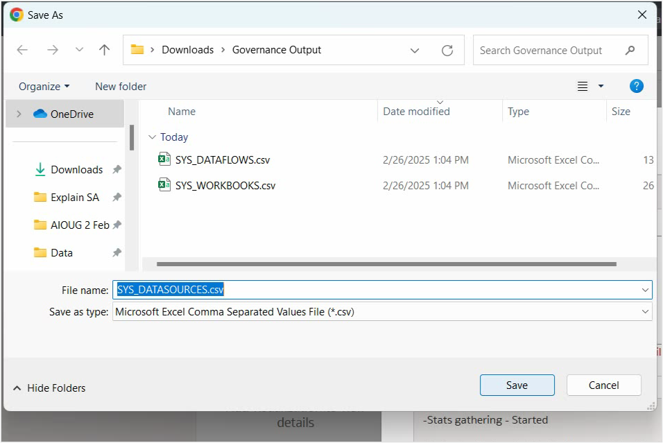Click the Hide Folders toggle
Viewport: 663px width, 443px height.
point(49,388)
